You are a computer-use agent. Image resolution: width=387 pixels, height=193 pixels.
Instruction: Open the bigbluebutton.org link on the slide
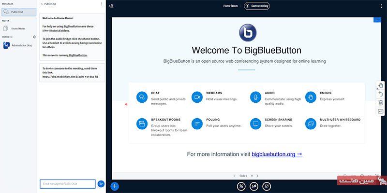(277, 154)
